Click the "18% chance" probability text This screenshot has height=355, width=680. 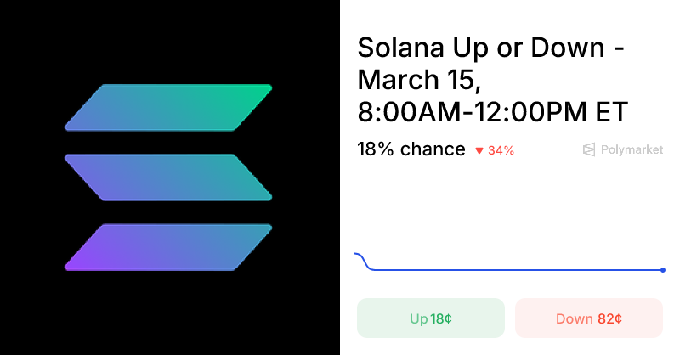point(411,149)
